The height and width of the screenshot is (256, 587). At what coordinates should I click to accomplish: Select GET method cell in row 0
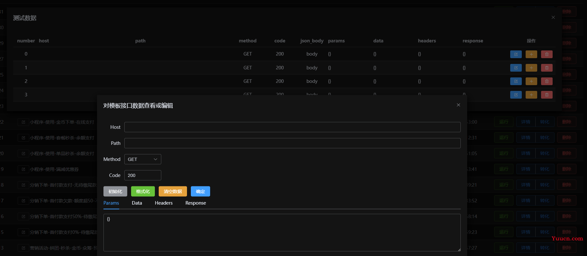click(248, 54)
